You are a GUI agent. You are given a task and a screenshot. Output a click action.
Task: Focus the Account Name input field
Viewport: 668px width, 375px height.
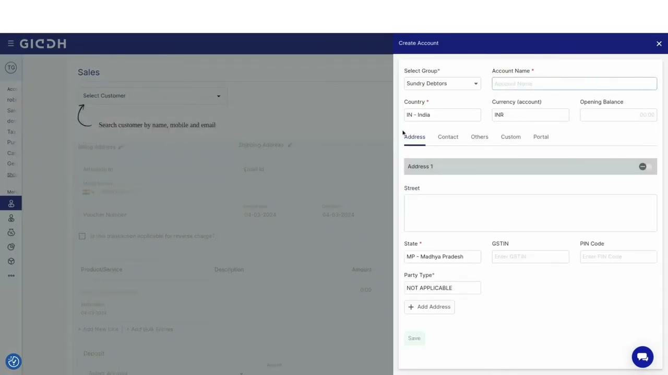[574, 83]
